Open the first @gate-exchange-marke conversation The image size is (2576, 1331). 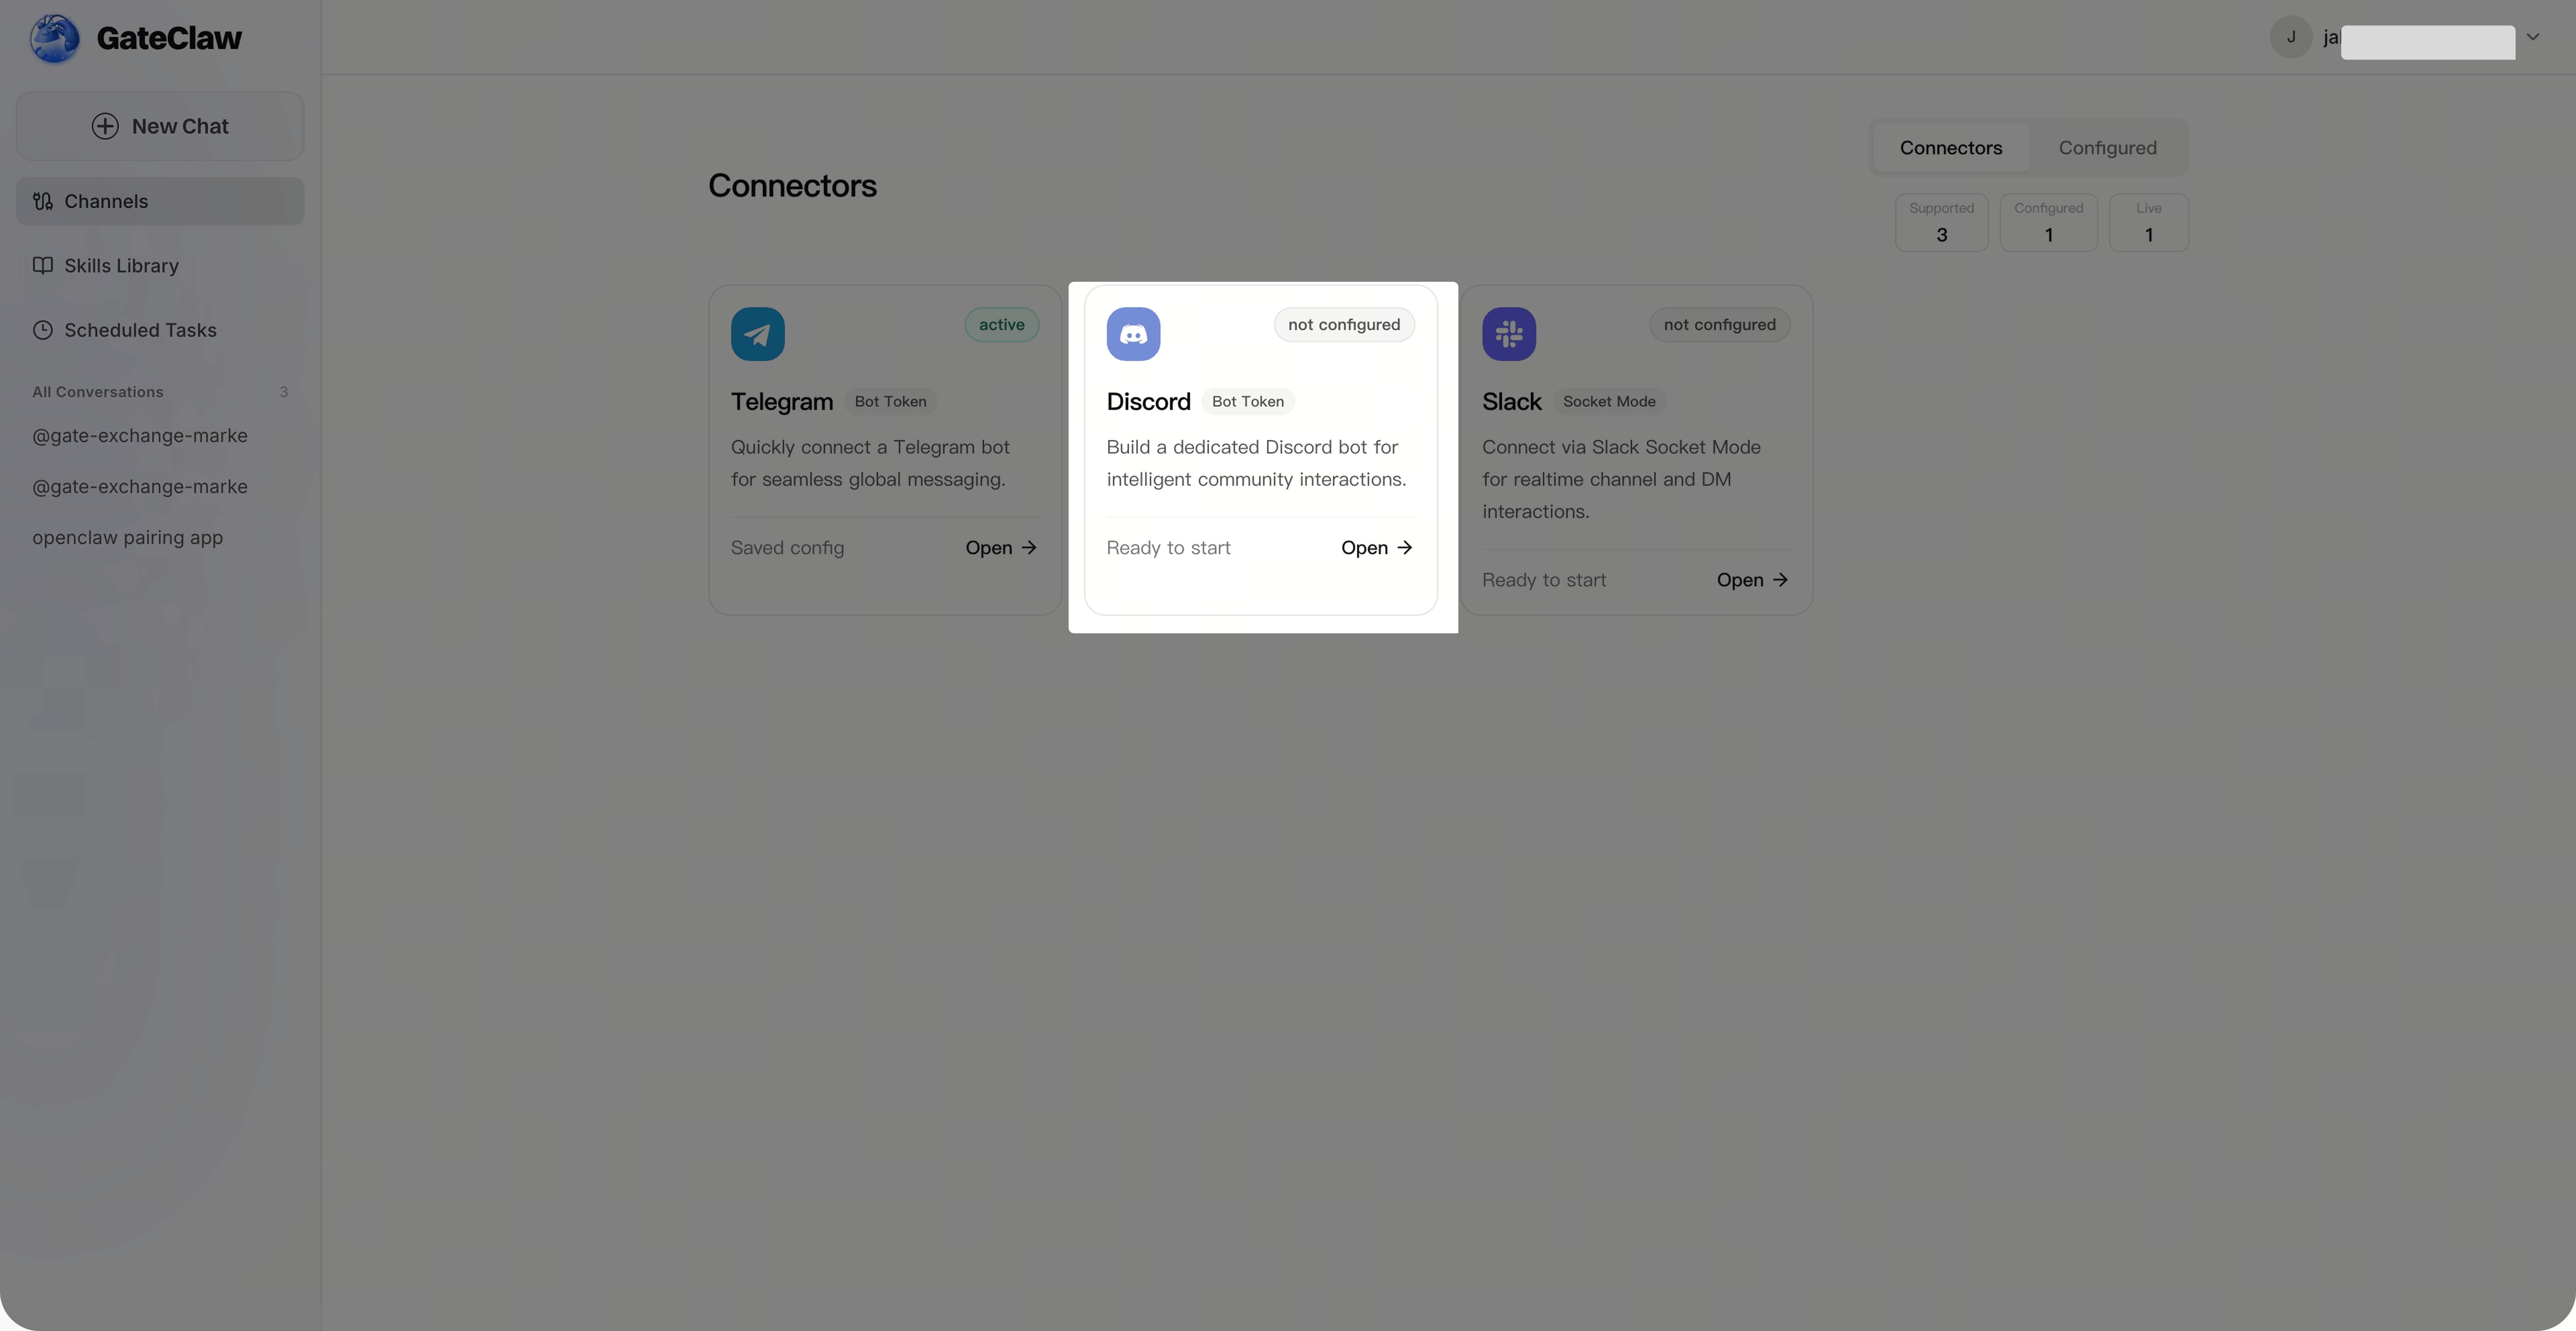[x=140, y=436]
